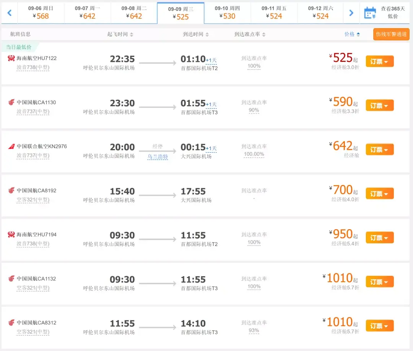413x351 pixels.
Task: Open the 伤残军警通道 orange button
Action: tap(391, 34)
